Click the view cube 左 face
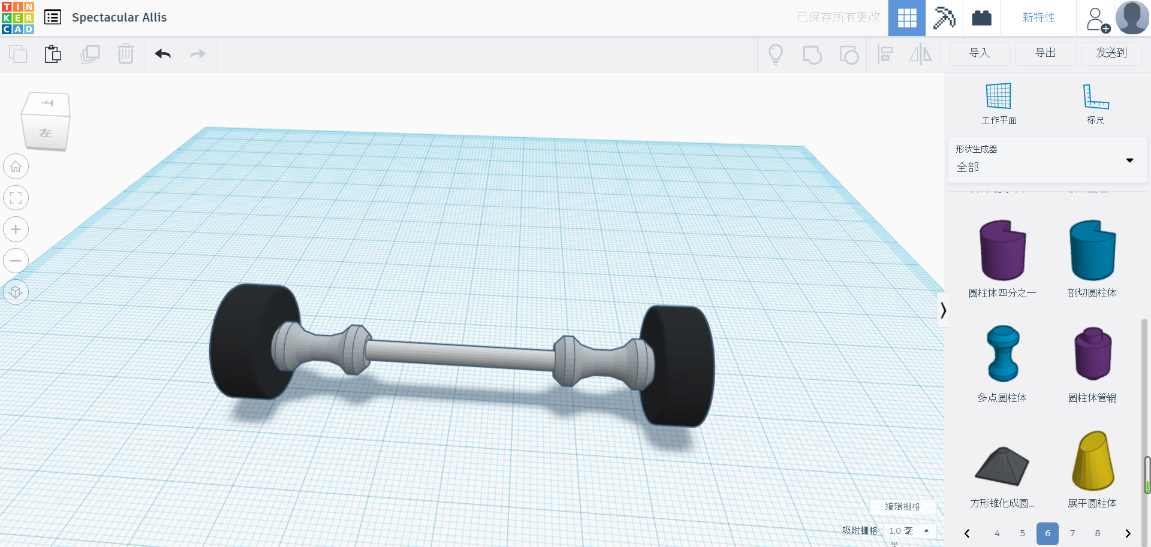The width and height of the screenshot is (1151, 547). click(46, 132)
